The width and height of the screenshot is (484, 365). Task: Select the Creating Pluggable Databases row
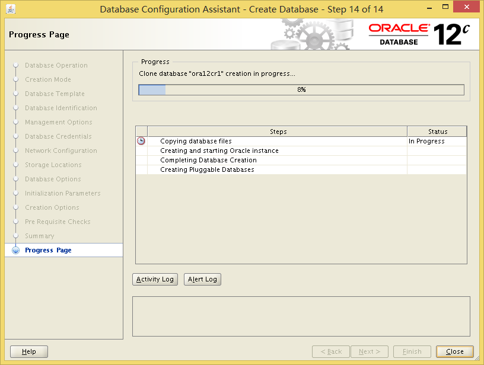pos(207,169)
